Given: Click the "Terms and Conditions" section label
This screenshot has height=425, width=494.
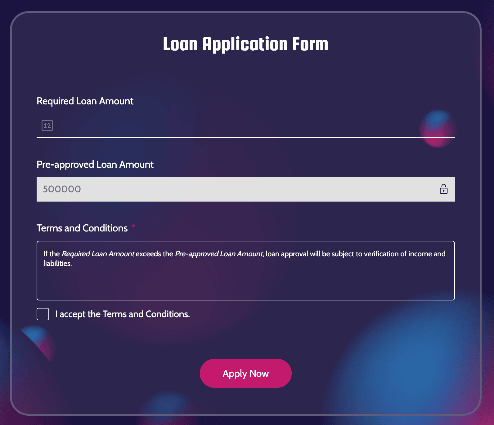Looking at the screenshot, I should pos(82,228).
